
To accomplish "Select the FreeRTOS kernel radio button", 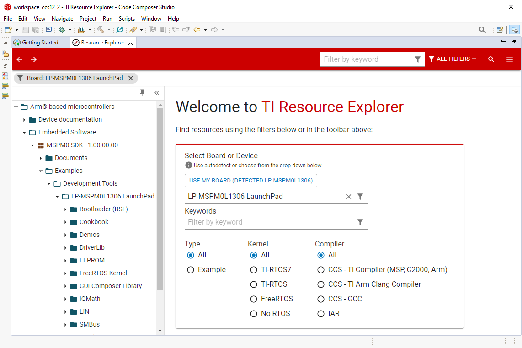I will coord(254,299).
